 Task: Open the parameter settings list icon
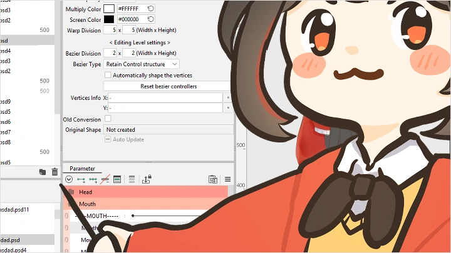tap(213, 179)
